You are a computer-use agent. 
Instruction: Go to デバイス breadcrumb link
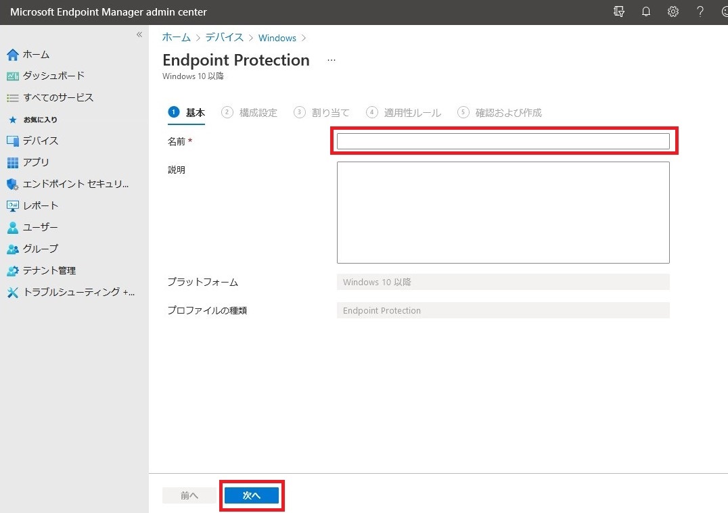(x=225, y=38)
